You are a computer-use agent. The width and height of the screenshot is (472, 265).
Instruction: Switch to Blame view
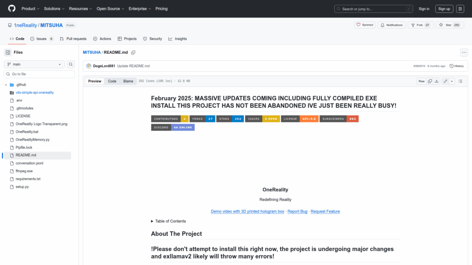pos(128,81)
